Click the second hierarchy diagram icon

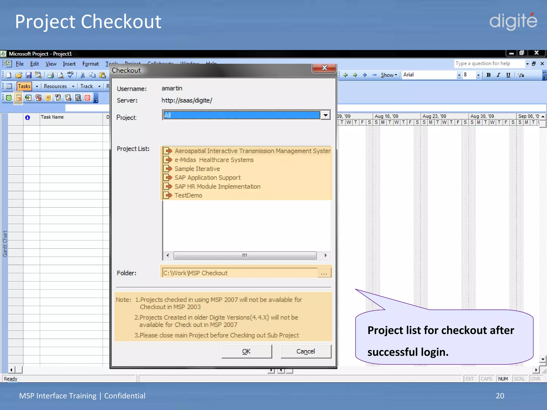pyautogui.click(x=68, y=98)
